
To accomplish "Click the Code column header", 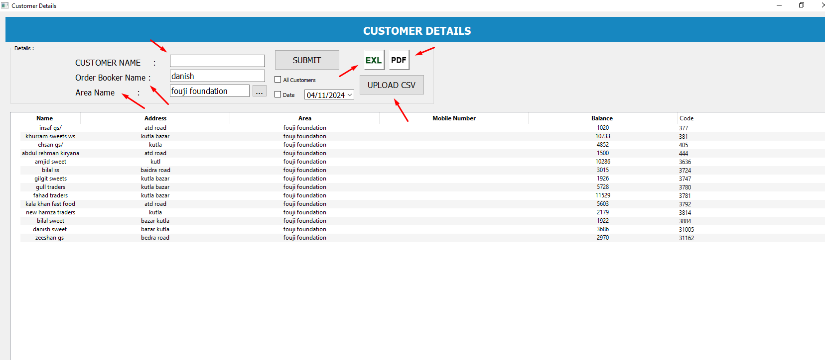I will click(687, 118).
